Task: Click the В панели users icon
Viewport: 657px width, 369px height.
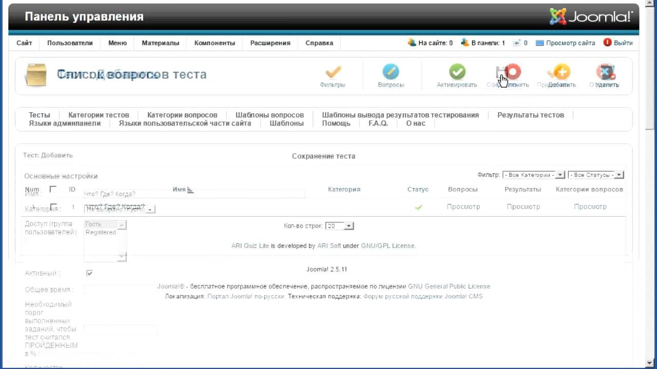Action: pyautogui.click(x=465, y=43)
